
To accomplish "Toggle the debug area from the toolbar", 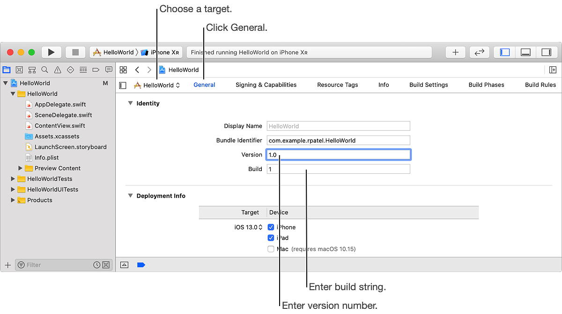I will click(525, 52).
